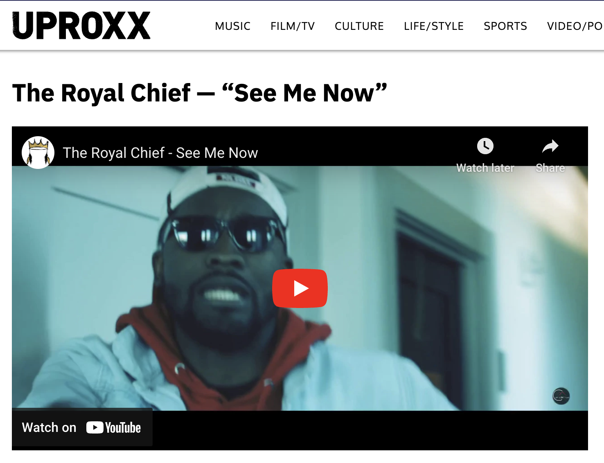Select the VIDEO/PO menu item

575,26
